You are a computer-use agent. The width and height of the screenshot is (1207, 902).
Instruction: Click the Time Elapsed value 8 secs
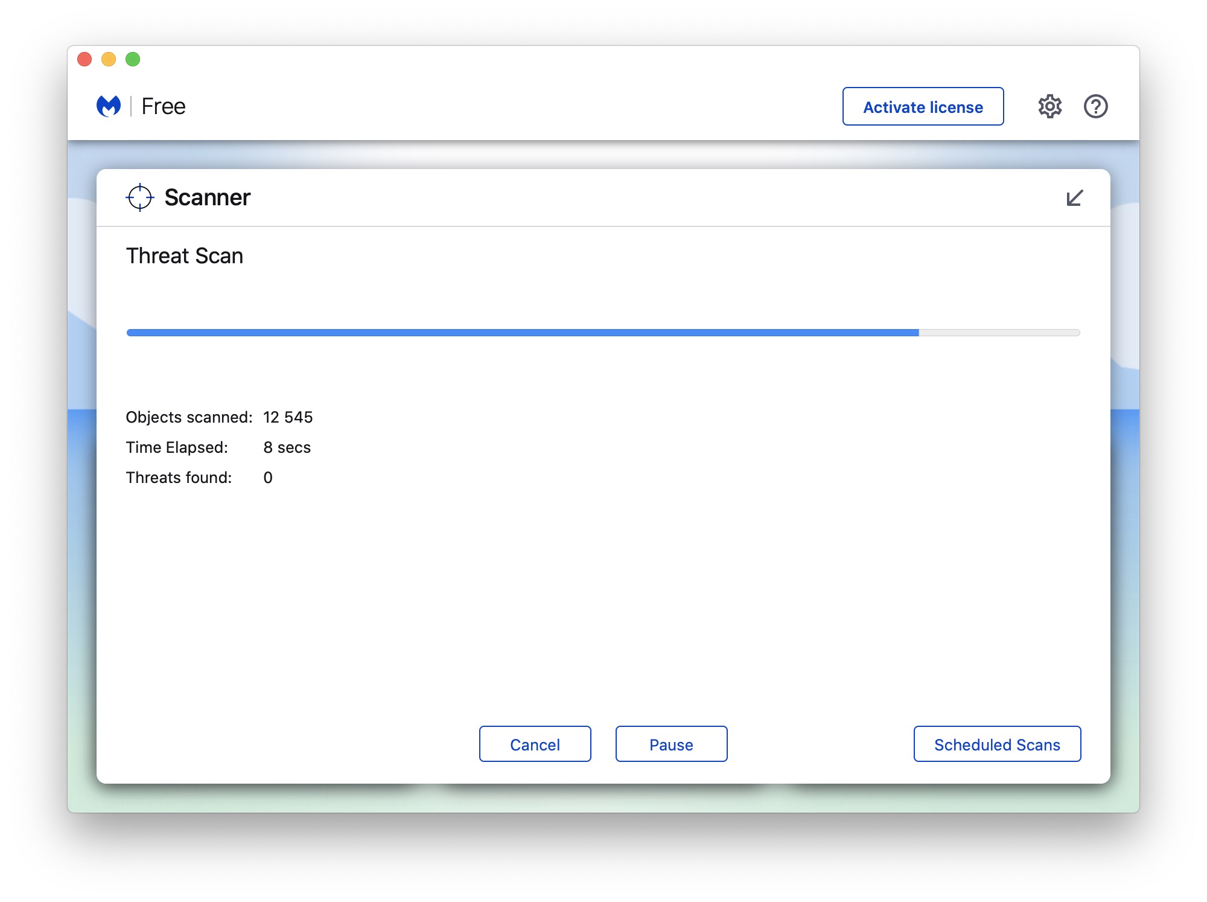287,447
